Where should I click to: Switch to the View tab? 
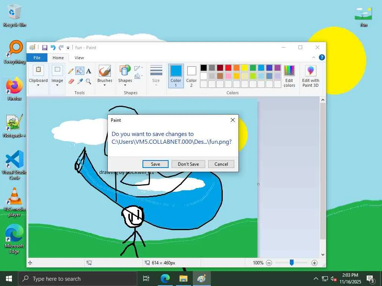(79, 58)
